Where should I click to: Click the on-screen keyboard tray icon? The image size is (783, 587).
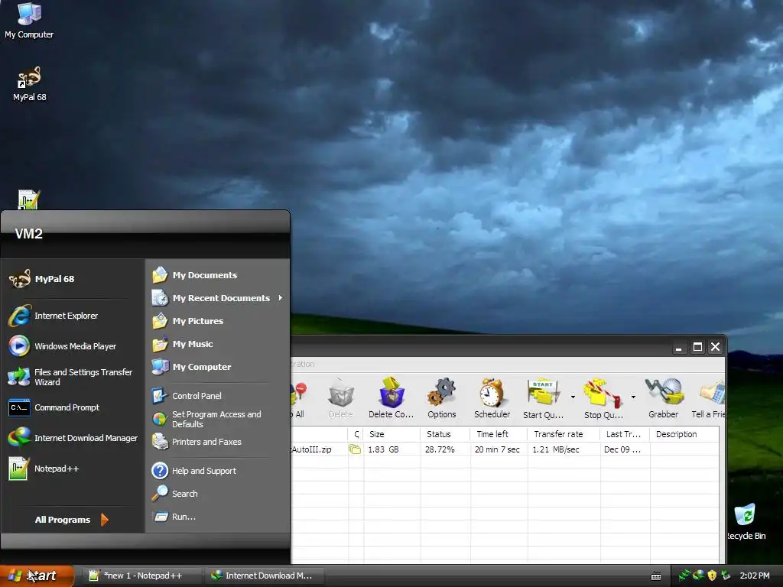tap(656, 576)
